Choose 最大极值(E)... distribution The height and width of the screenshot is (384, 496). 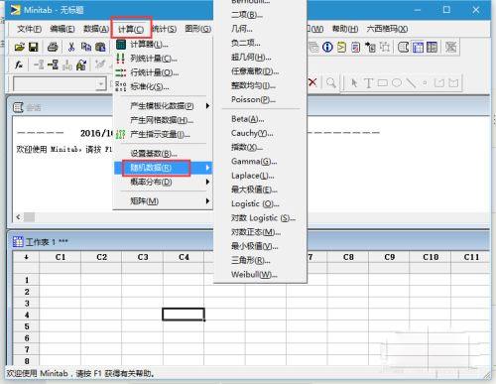[x=261, y=190]
